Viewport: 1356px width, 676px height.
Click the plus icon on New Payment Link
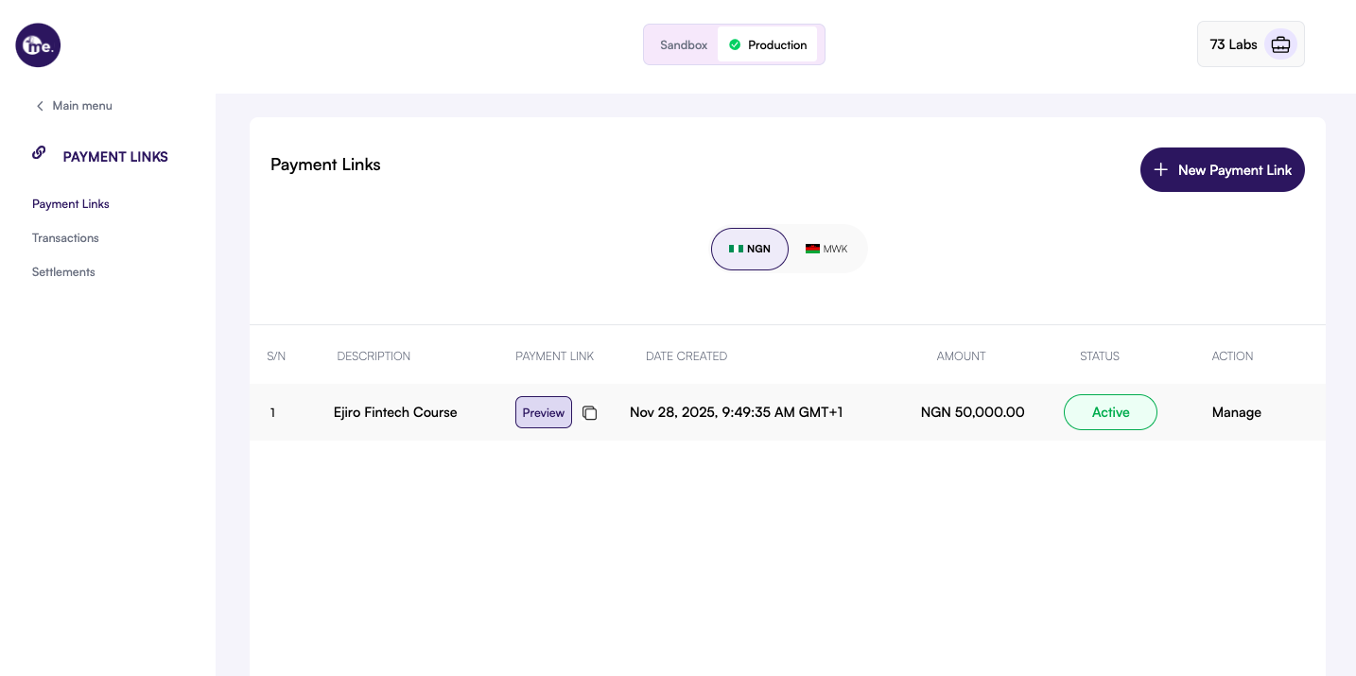(1161, 169)
